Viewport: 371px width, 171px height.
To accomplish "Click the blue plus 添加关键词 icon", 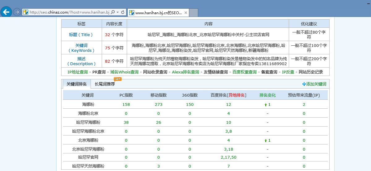I will pyautogui.click(x=304, y=84).
